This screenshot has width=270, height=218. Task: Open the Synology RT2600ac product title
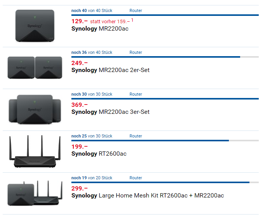99,154
